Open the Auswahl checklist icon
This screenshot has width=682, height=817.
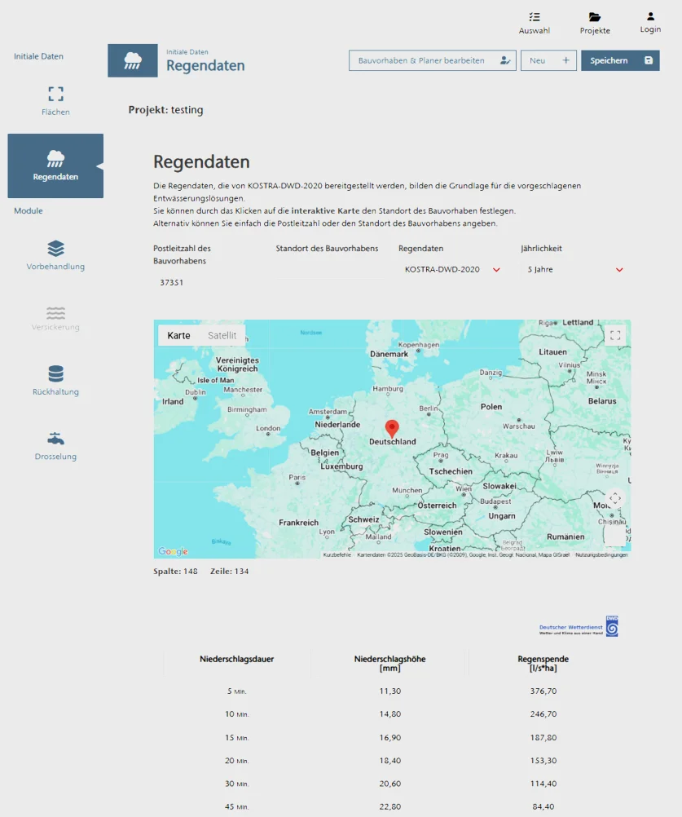click(x=535, y=16)
